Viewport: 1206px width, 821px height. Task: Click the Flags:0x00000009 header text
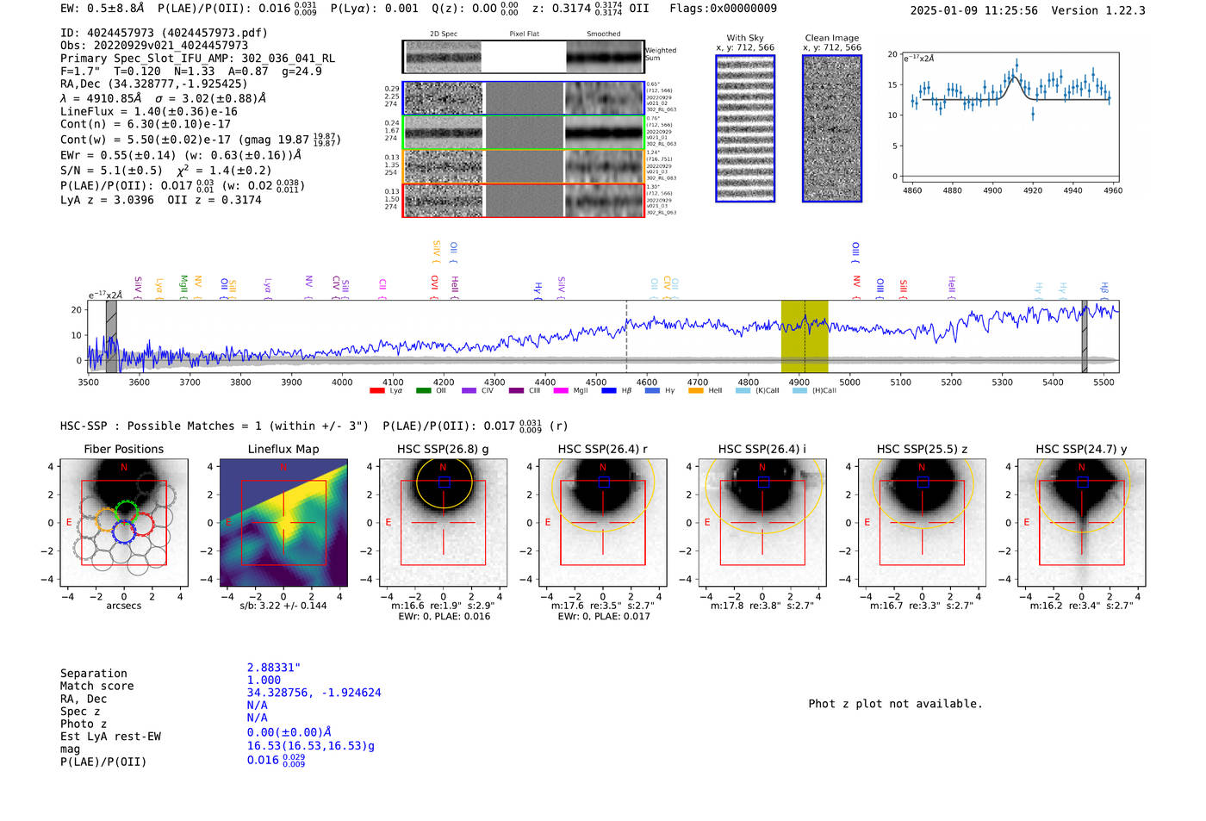tap(723, 8)
